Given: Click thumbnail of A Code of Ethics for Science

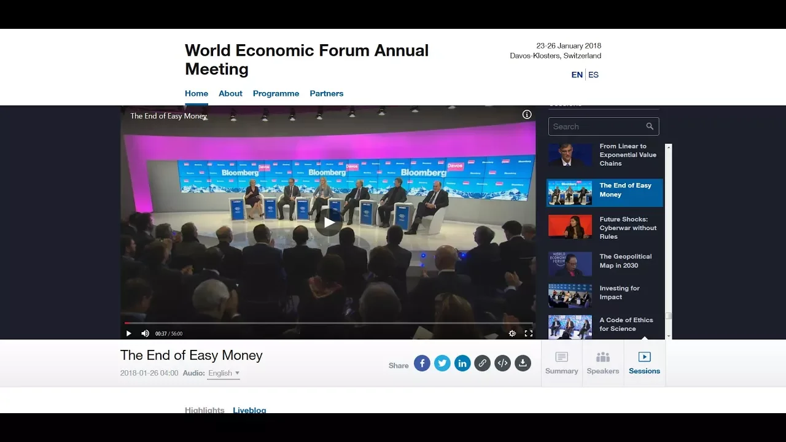Looking at the screenshot, I should coord(570,327).
